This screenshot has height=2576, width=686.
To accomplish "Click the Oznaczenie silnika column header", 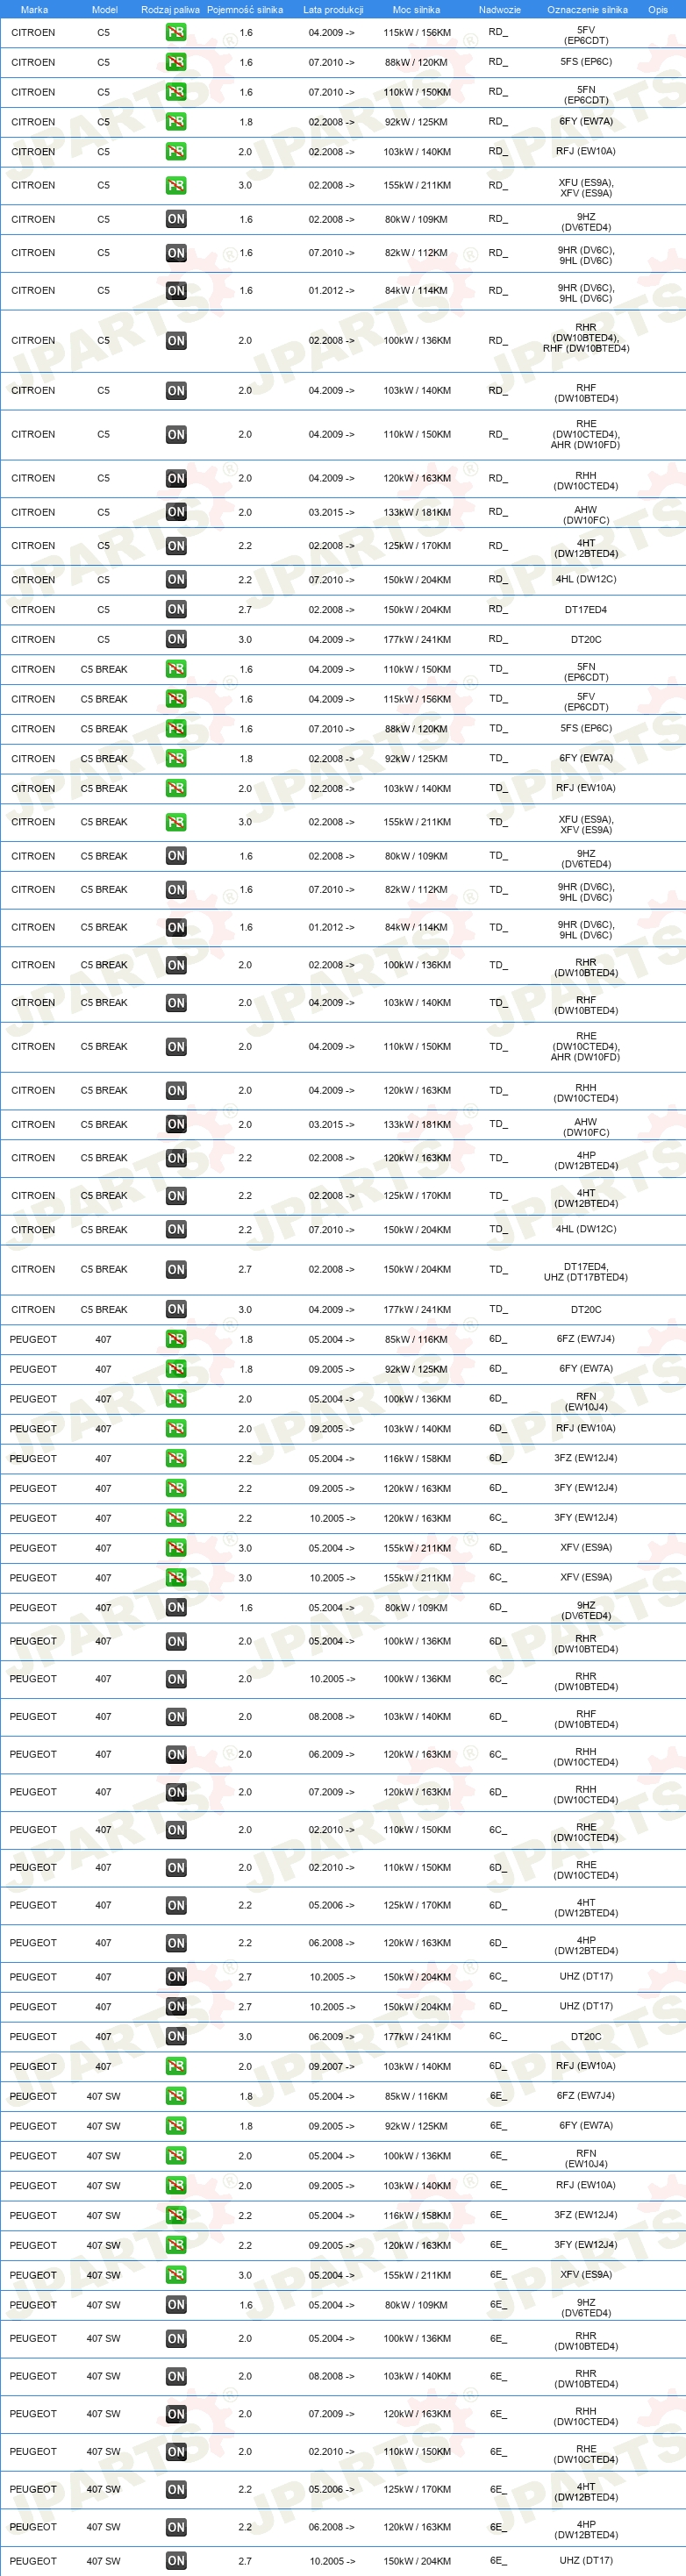I will click(587, 9).
